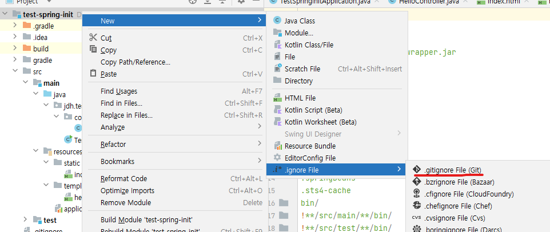Collapse the src folder
The image size is (550, 232).
pyautogui.click(x=15, y=71)
